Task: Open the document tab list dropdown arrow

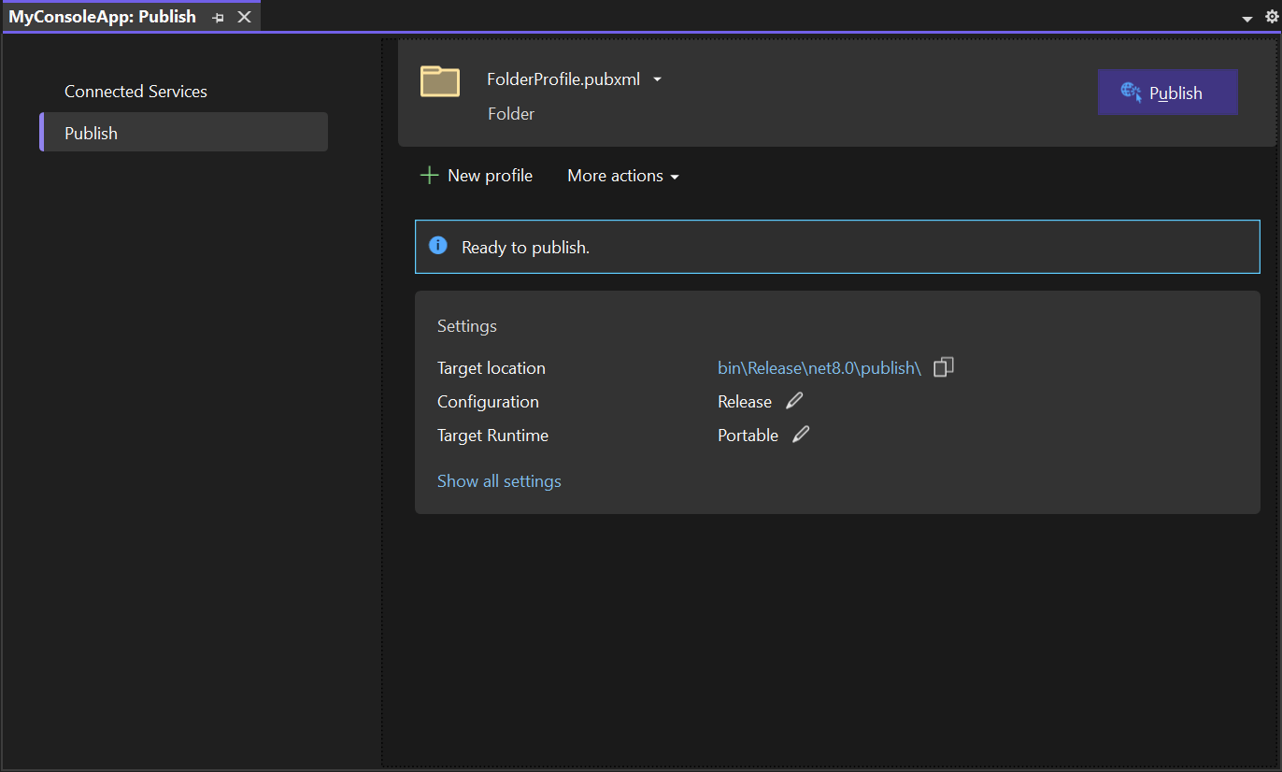Action: tap(1246, 19)
